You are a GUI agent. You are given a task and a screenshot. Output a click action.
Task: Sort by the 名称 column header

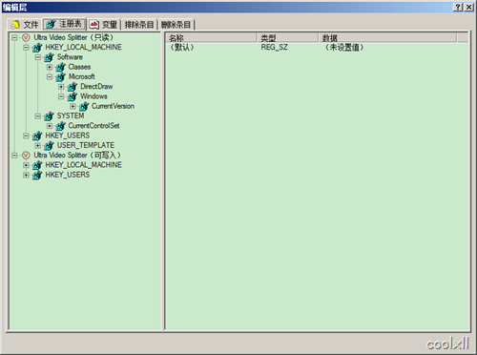click(211, 38)
